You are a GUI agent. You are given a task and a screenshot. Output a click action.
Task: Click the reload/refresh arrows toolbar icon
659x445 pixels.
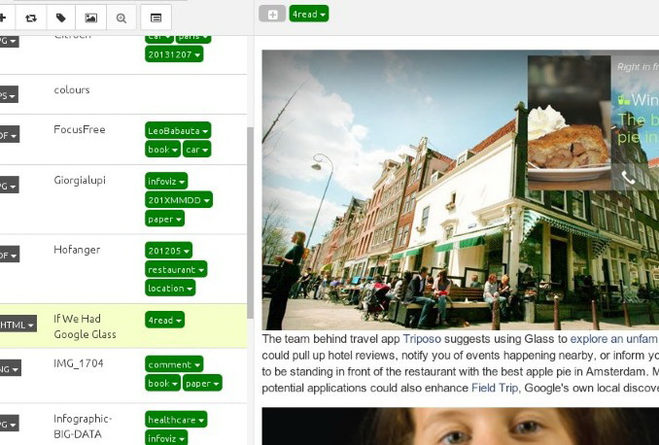(31, 17)
